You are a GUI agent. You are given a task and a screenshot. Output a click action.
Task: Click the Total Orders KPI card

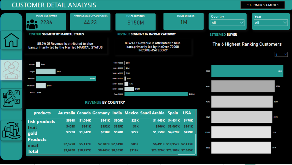coord(183,21)
